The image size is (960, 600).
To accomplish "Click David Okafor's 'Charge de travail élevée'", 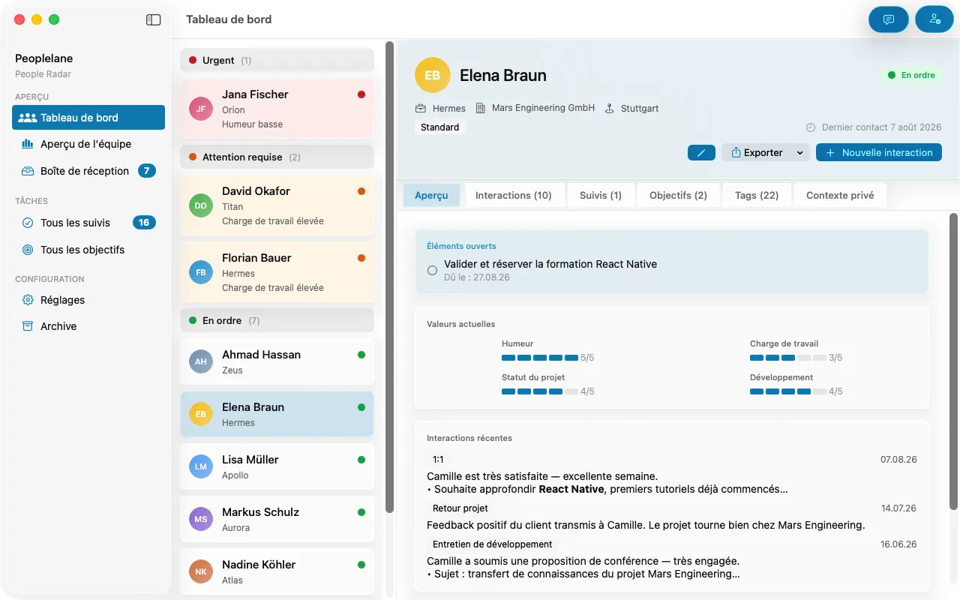I will click(x=273, y=221).
